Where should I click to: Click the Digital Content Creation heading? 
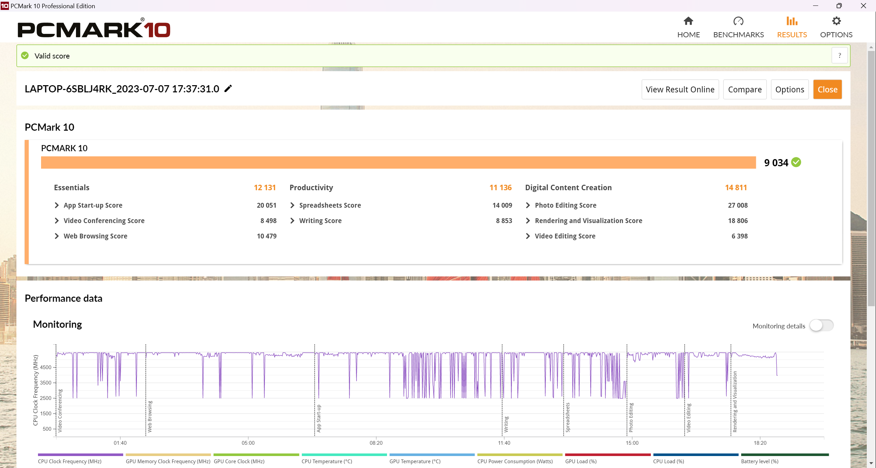568,187
